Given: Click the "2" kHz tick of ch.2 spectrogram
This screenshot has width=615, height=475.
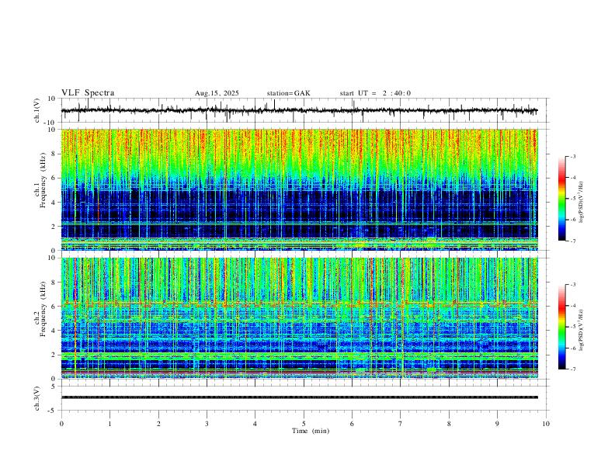Looking at the screenshot, I should pyautogui.click(x=54, y=355).
